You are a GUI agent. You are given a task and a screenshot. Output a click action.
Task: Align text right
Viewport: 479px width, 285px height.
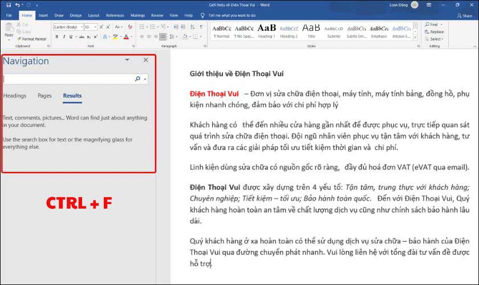coord(156,36)
